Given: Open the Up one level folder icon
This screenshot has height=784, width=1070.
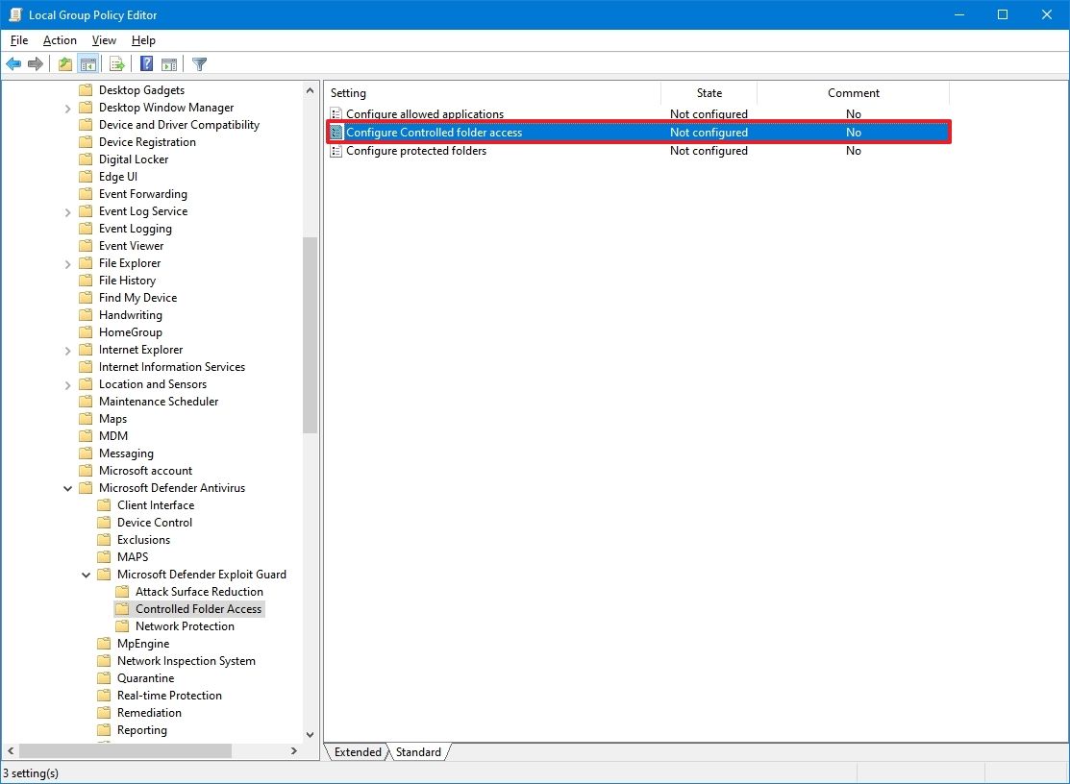Looking at the screenshot, I should click(x=63, y=63).
